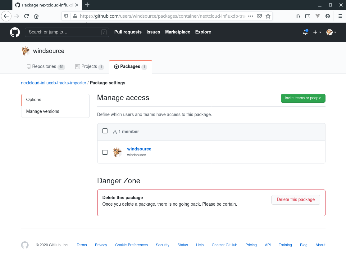Toggle bookmark star in the address bar
Viewport: 346px width, 268px height.
(268, 16)
